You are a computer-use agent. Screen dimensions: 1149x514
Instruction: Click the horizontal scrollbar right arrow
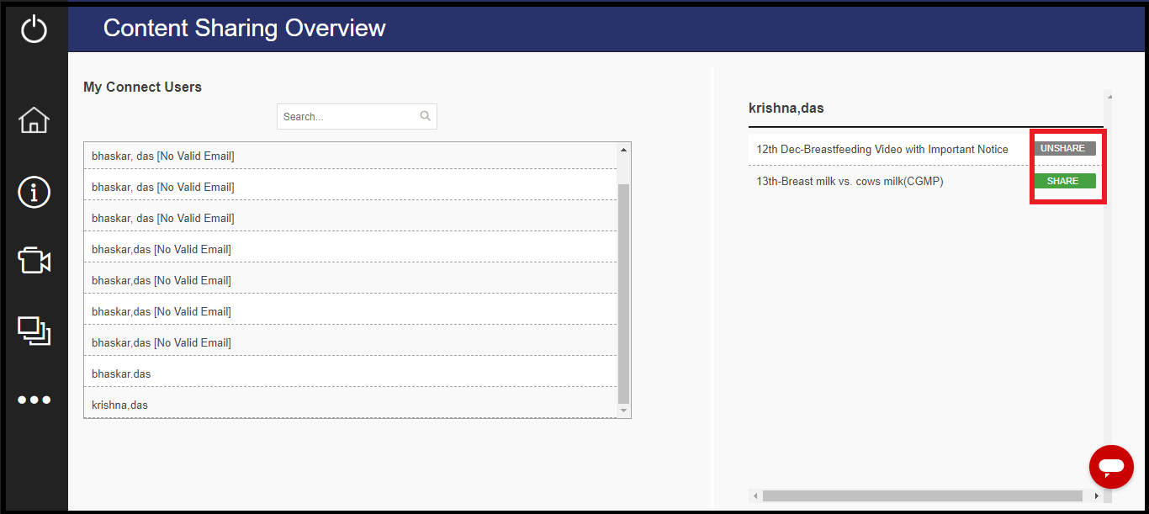click(x=1096, y=496)
